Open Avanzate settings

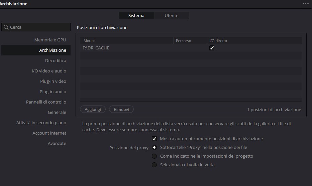click(x=57, y=143)
